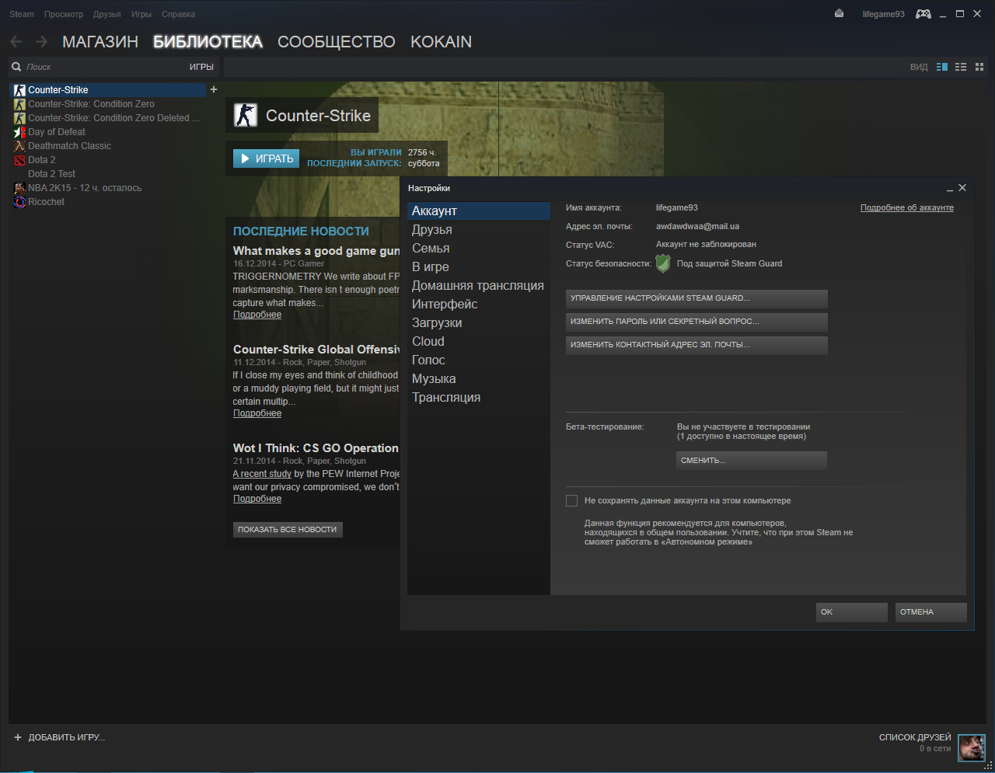This screenshot has height=773, width=995.
Task: Click the green Steam Guard shield icon
Action: (663, 263)
